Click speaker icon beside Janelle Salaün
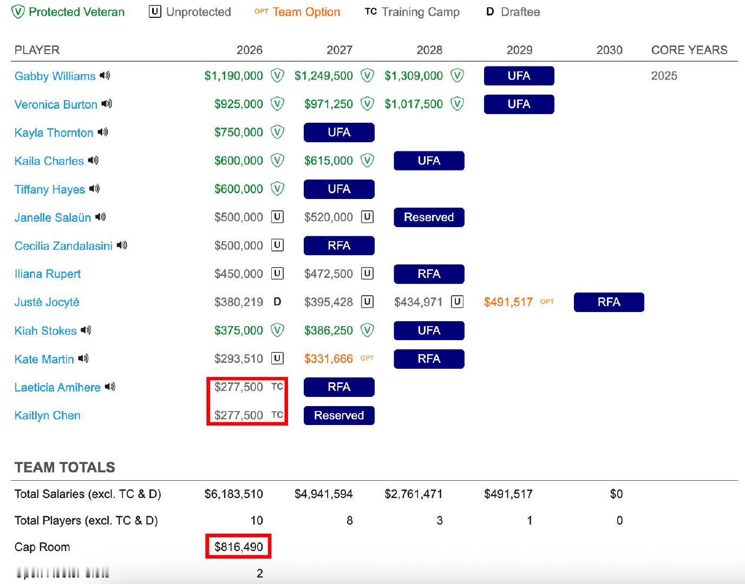This screenshot has width=745, height=584. tap(101, 217)
